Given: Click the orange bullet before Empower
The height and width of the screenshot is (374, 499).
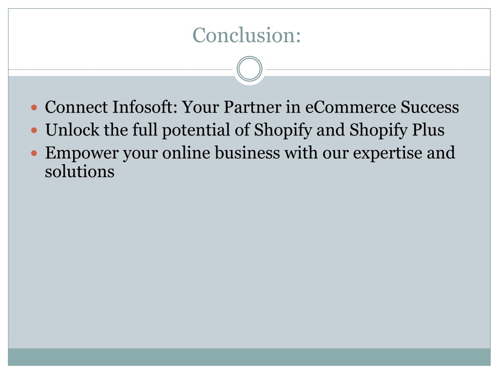Looking at the screenshot, I should (34, 153).
